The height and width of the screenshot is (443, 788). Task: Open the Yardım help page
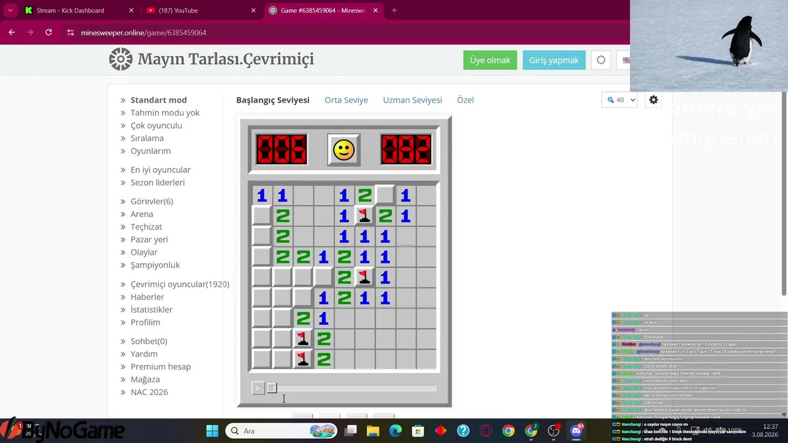click(x=144, y=354)
